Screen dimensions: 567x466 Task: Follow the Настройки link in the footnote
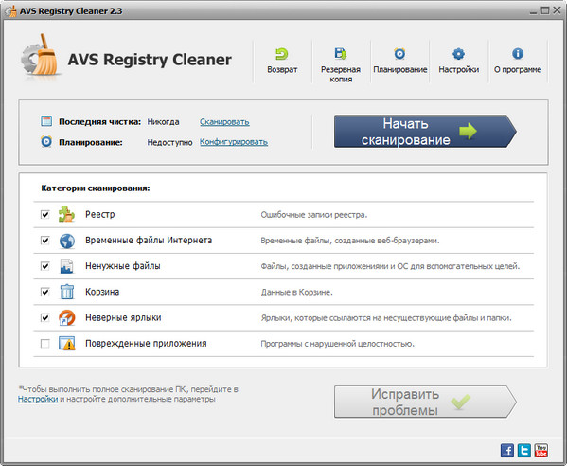[38, 399]
